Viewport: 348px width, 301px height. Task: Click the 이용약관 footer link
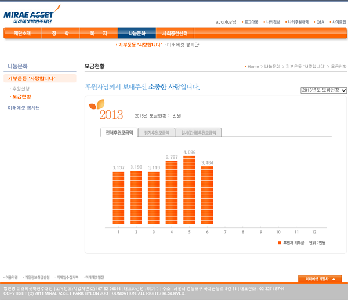pos(12,278)
